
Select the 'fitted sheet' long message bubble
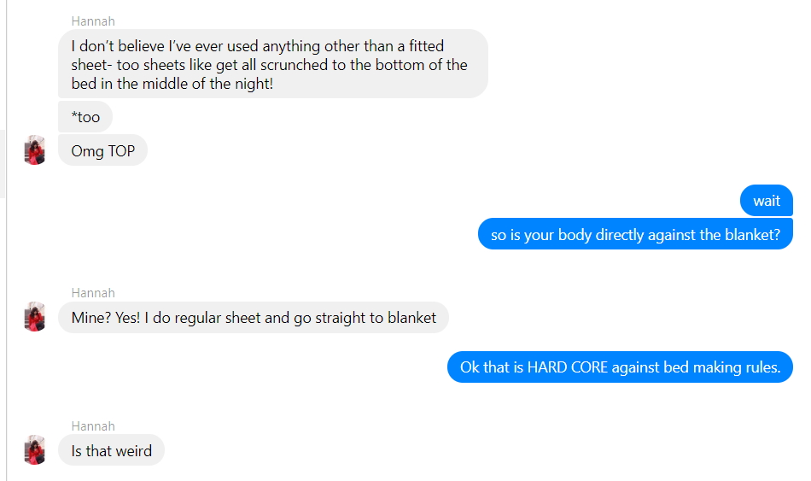(273, 64)
